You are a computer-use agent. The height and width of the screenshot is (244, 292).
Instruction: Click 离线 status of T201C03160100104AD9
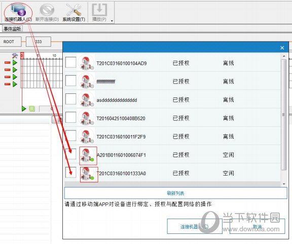click(228, 63)
